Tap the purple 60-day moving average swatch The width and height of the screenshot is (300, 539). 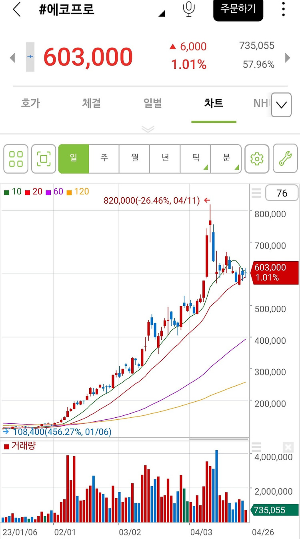pos(48,192)
